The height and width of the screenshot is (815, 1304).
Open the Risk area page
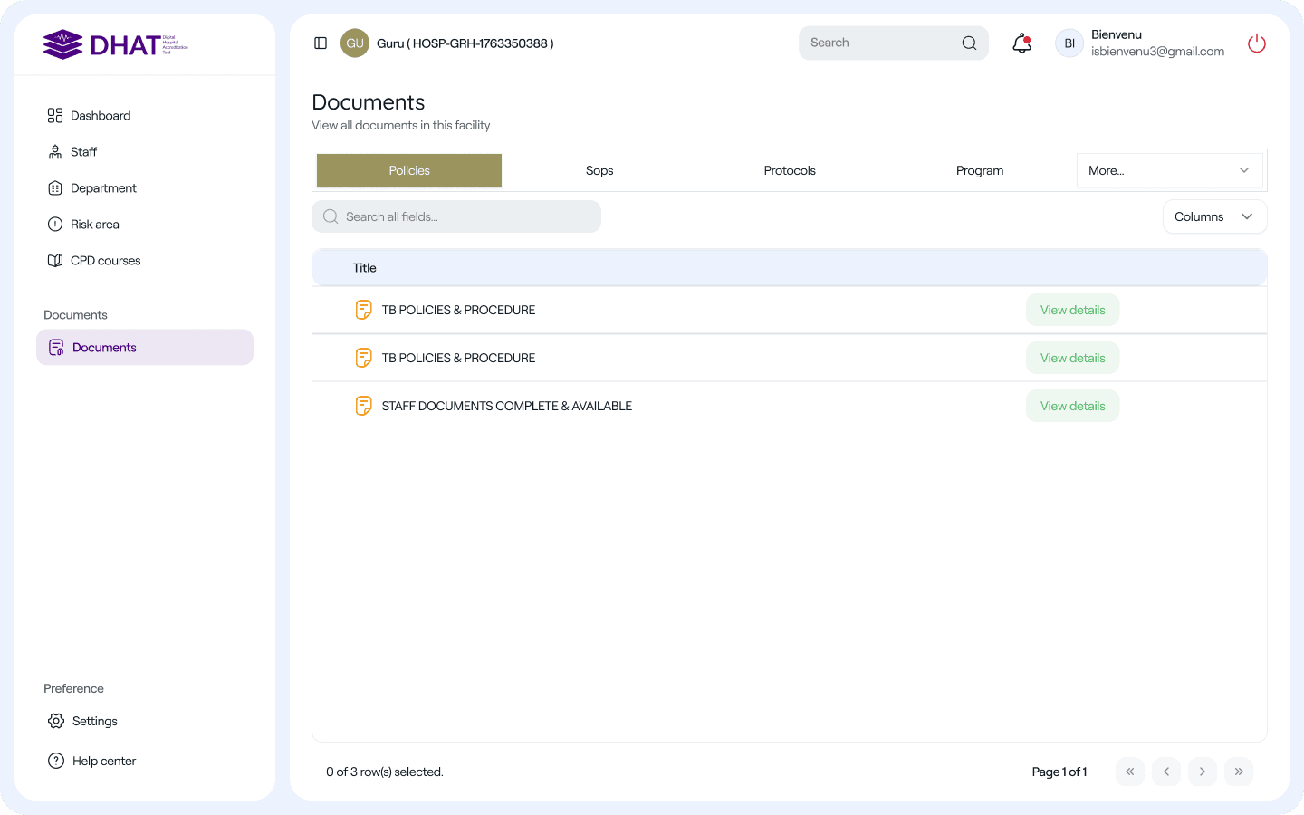(95, 225)
